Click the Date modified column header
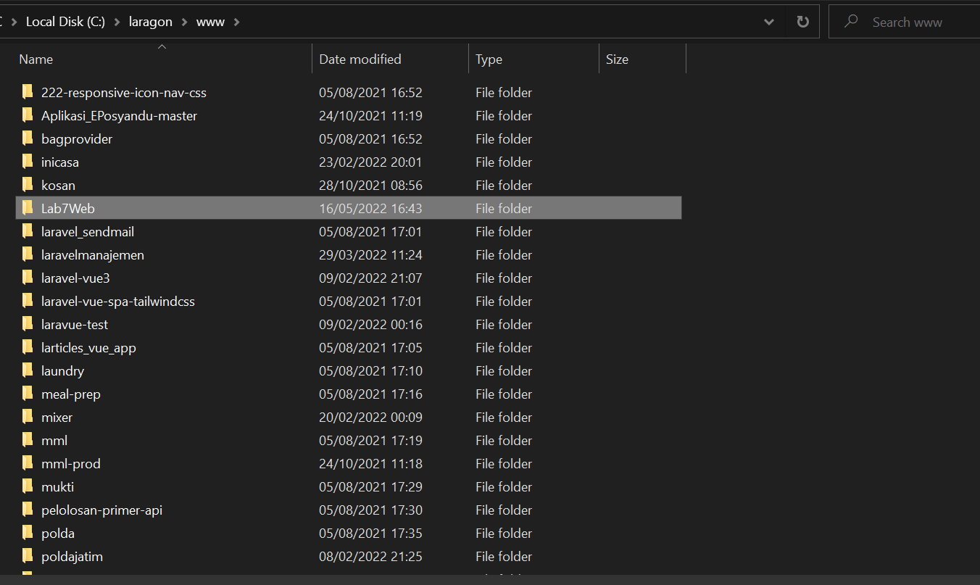The height and width of the screenshot is (585, 980). (360, 59)
